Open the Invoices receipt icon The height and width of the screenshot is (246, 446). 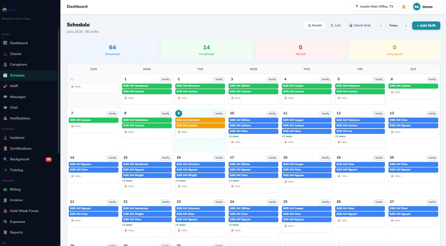tap(5, 200)
